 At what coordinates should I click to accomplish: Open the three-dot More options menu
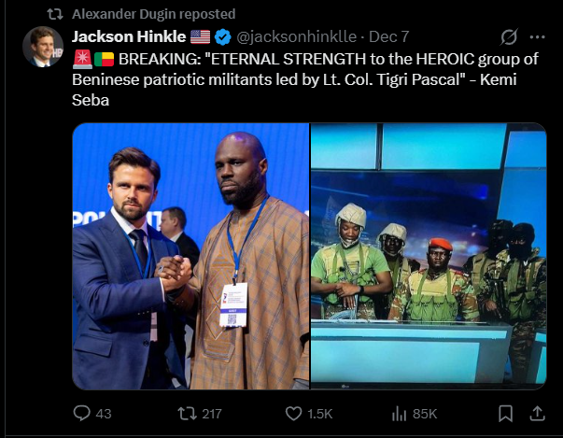click(x=537, y=38)
